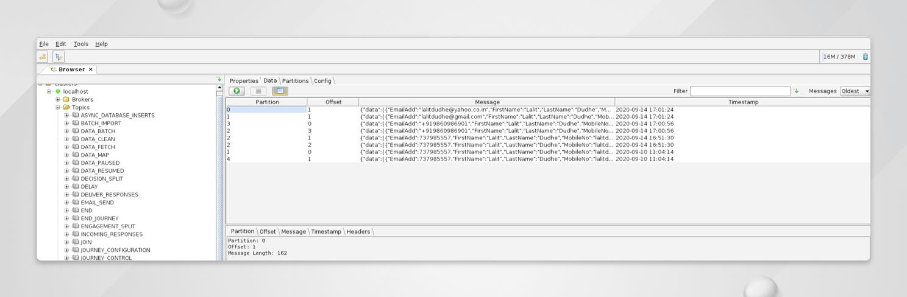The image size is (907, 297).
Task: Stop message retrieval with the square stop button
Action: 258,91
